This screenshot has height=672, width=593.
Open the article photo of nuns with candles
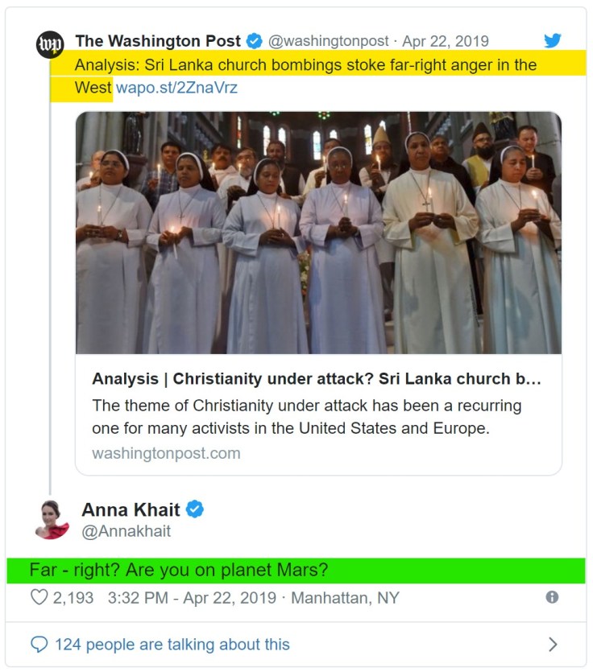pyautogui.click(x=318, y=233)
